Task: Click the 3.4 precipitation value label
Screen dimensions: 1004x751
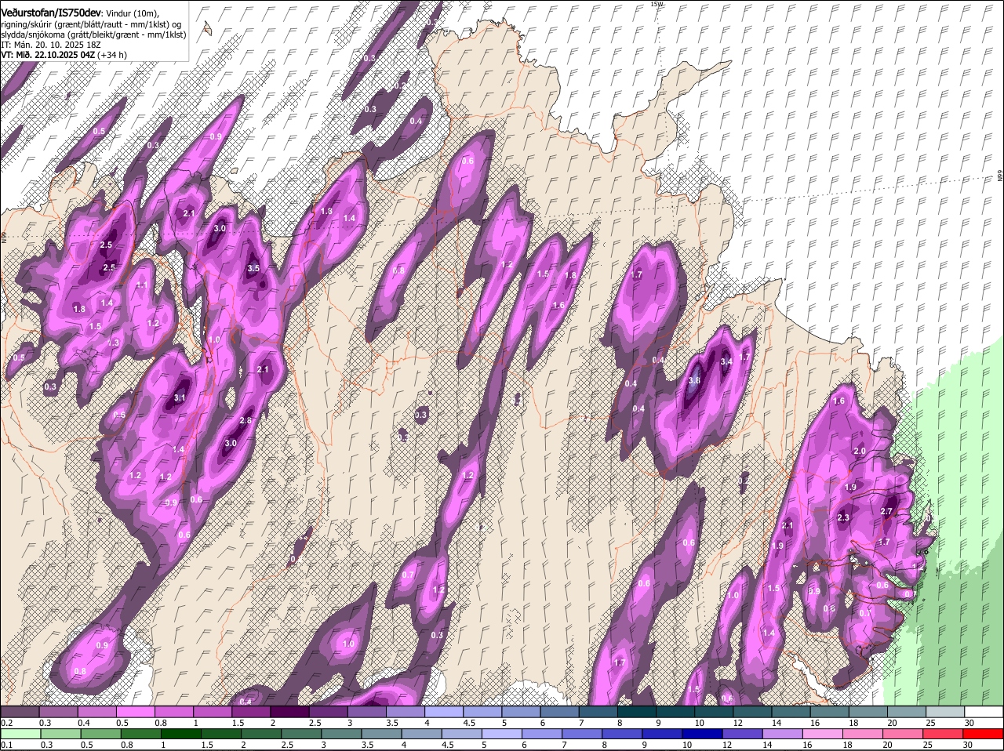Action: pos(726,361)
